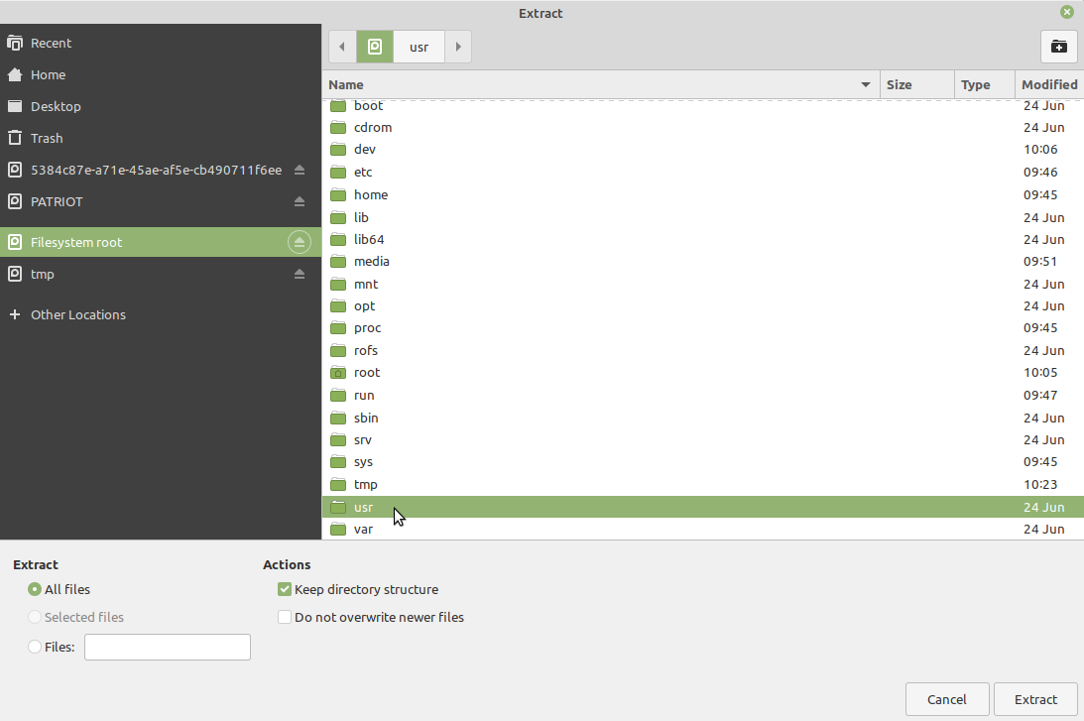Select the All files radio button
Viewport: 1084px width, 721px height.
pyautogui.click(x=36, y=589)
